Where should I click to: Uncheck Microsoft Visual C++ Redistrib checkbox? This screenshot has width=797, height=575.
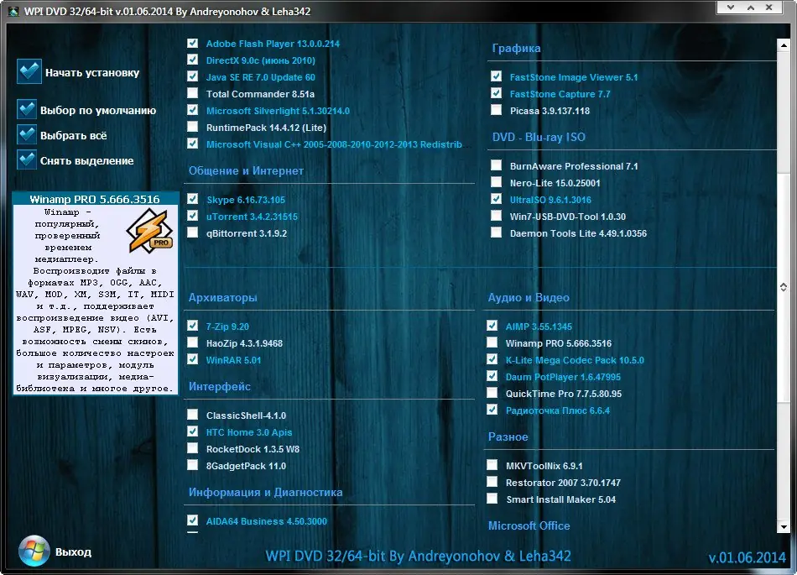point(193,144)
